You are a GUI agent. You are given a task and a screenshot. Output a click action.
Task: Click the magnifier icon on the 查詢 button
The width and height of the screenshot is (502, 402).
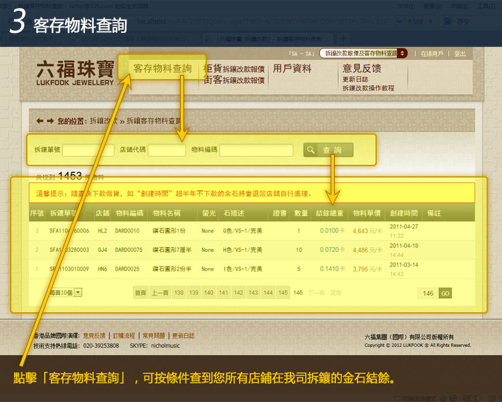pyautogui.click(x=311, y=149)
